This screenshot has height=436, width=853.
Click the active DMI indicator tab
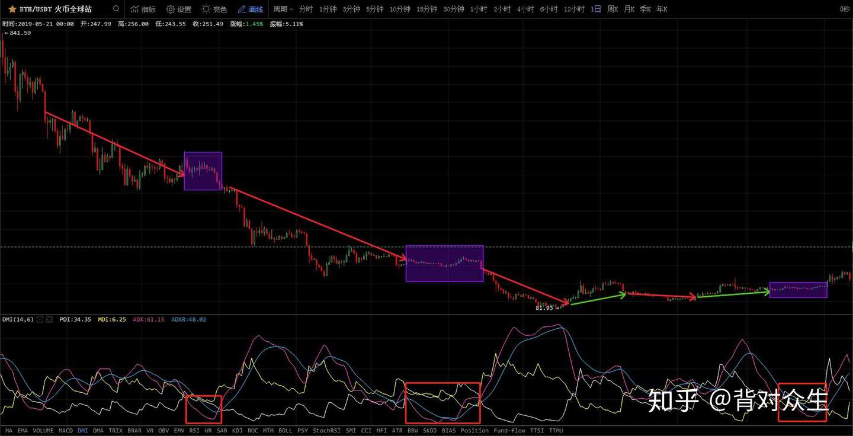[x=83, y=431]
